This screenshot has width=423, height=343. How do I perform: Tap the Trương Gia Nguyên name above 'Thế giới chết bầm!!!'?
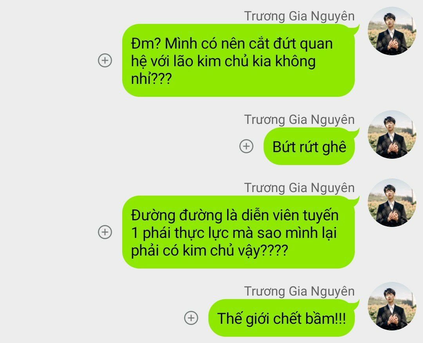pos(299,291)
